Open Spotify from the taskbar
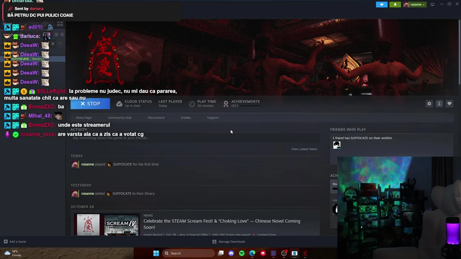 pyautogui.click(x=242, y=253)
